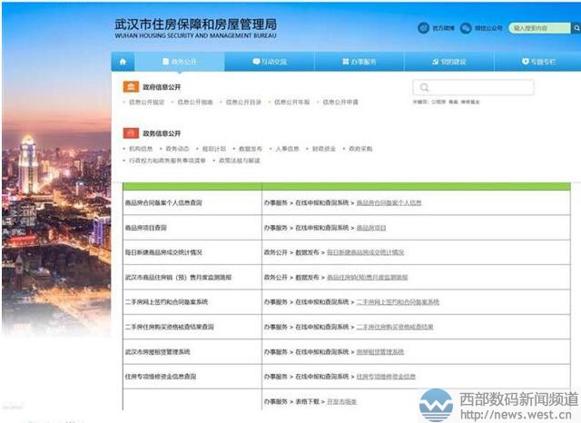Image resolution: width=581 pixels, height=423 pixels.
Task: Open the 信息公开申请 link
Action: pos(341,103)
